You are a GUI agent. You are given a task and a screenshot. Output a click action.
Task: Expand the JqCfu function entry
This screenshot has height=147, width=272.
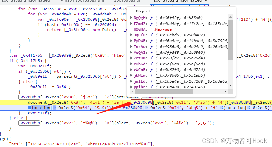coord(131,35)
